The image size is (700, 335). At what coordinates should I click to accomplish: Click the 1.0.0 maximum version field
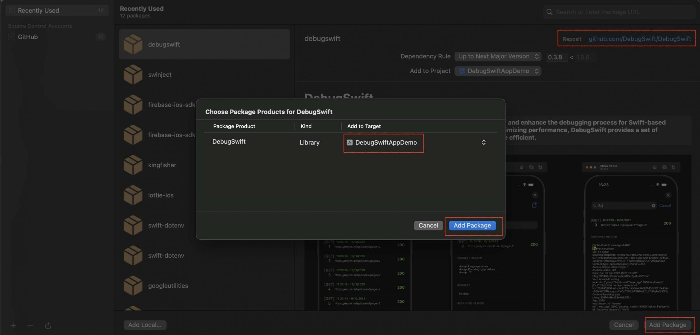tap(585, 57)
